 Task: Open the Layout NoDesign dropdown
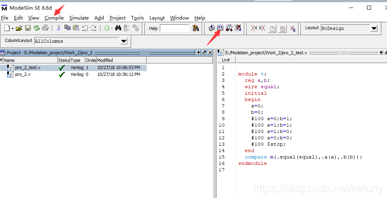coord(374,28)
